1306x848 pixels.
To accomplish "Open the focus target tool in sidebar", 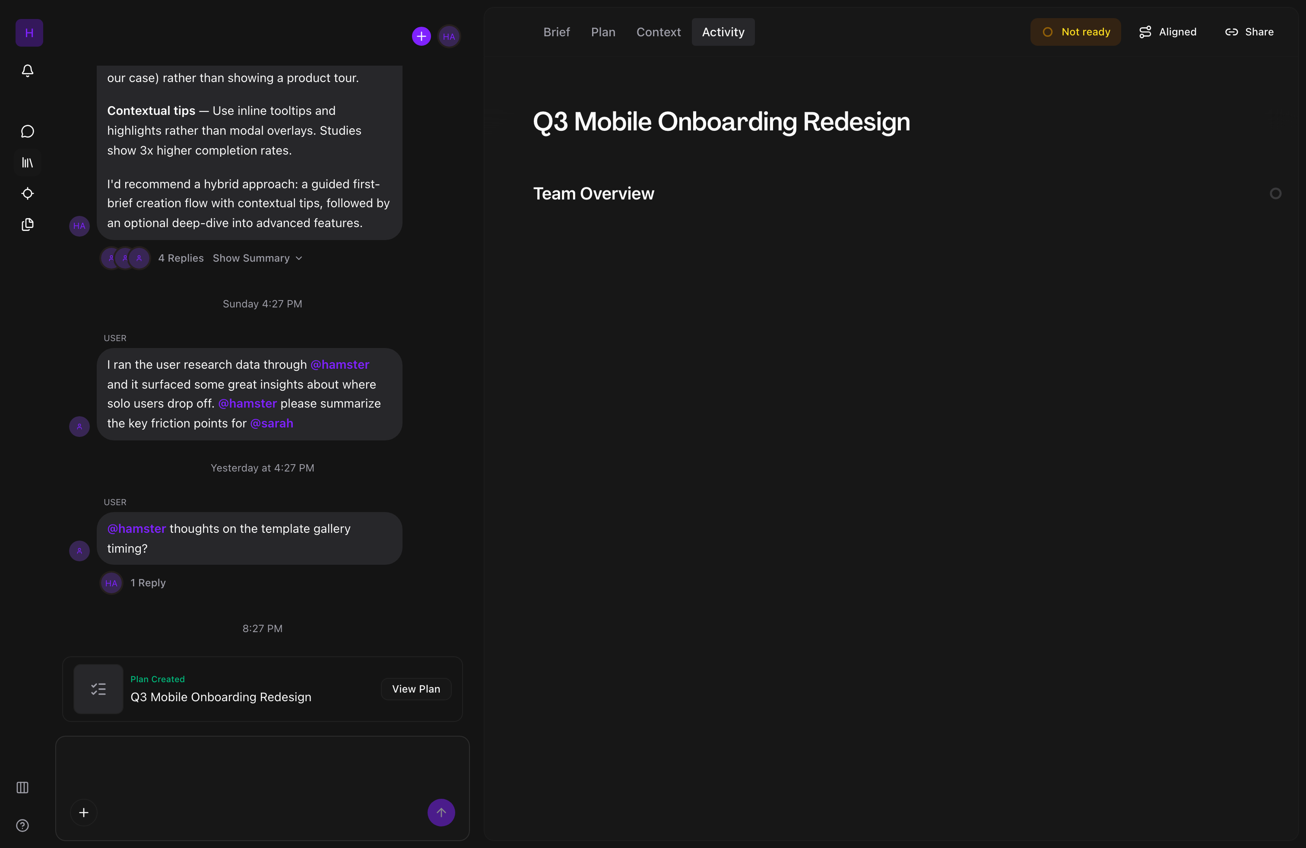I will coord(27,193).
